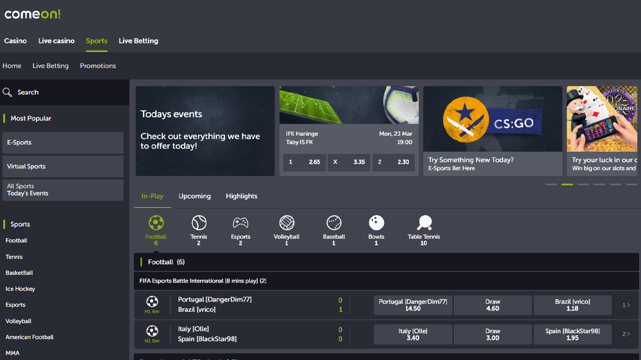This screenshot has width=641, height=360.
Task: Open the Casino tab
Action: (x=15, y=41)
